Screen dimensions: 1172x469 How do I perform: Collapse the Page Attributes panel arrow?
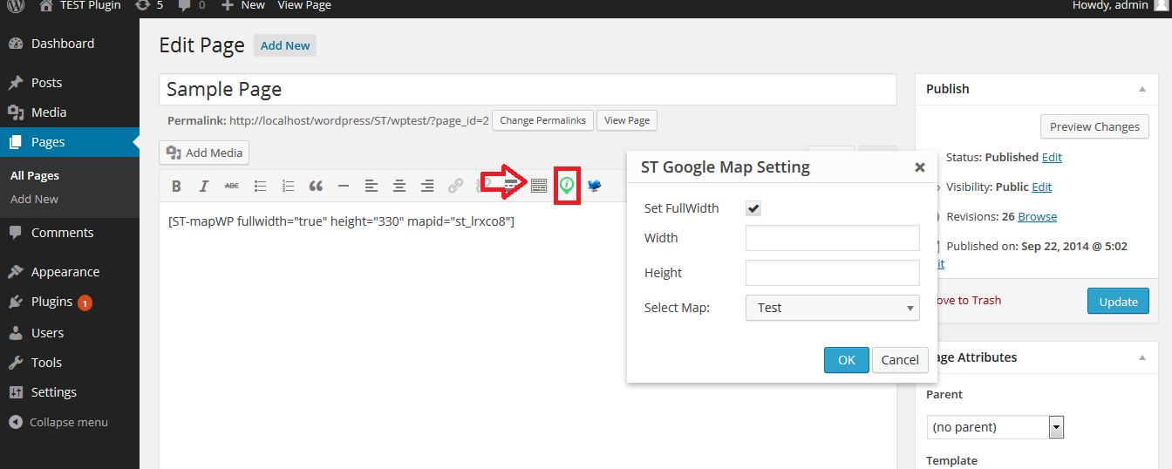(x=1142, y=357)
